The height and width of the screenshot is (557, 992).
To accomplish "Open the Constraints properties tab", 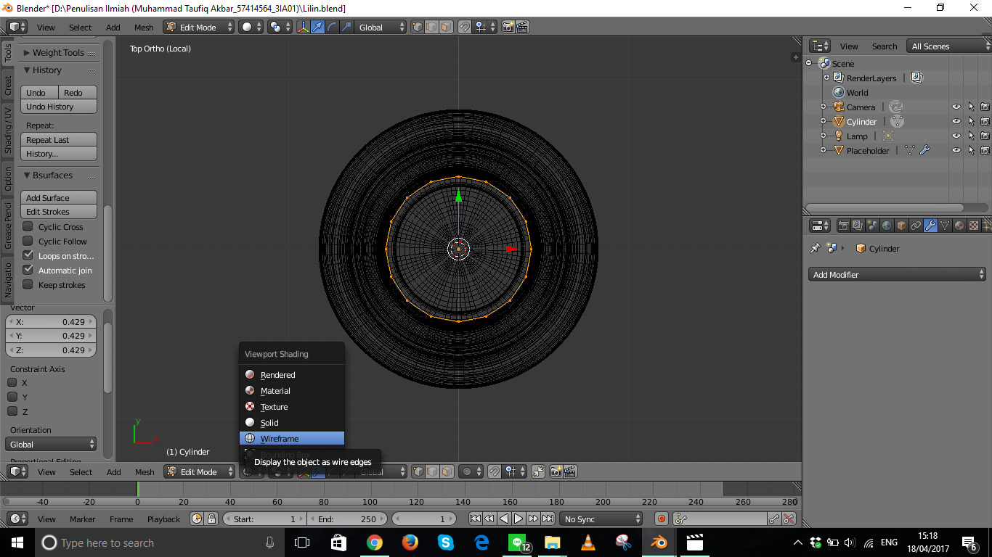I will click(916, 226).
